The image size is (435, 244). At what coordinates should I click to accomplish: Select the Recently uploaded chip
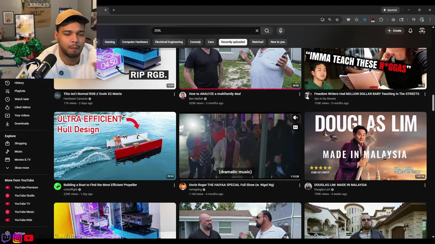[x=233, y=42]
